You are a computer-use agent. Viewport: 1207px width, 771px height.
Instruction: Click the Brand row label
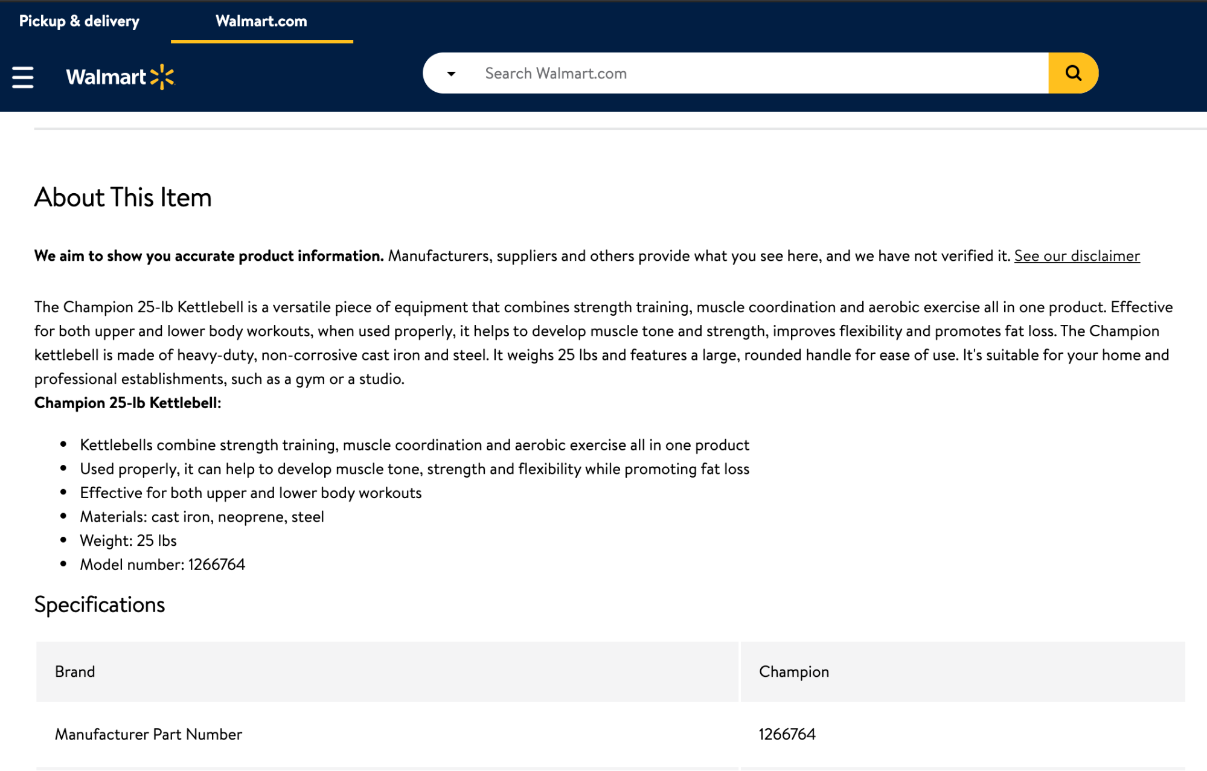click(75, 672)
